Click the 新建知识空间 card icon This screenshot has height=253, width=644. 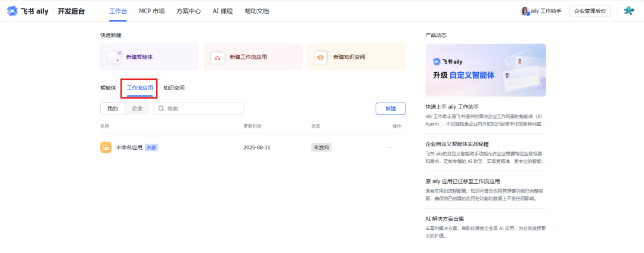321,57
